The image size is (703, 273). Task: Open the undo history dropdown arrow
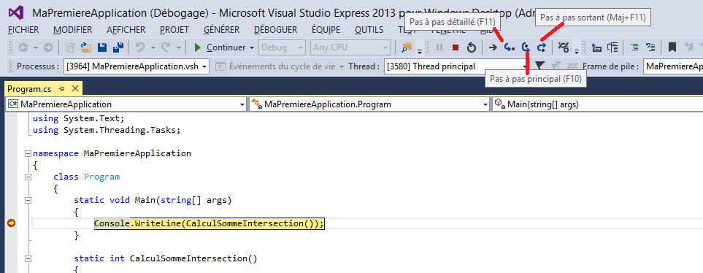point(153,47)
